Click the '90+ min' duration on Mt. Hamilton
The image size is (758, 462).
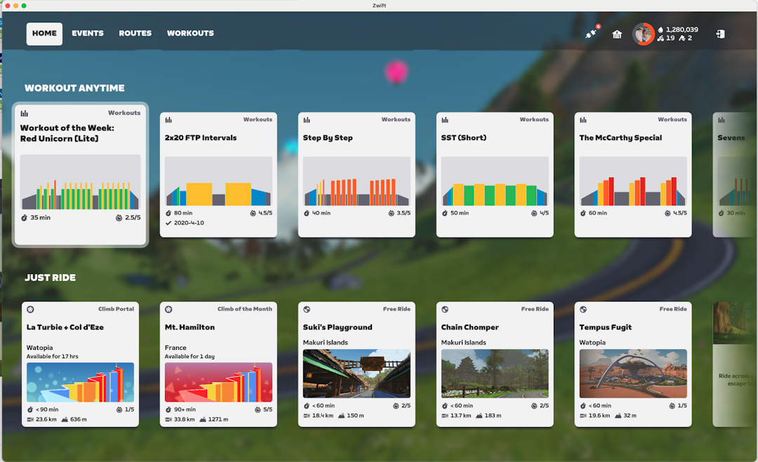coord(185,409)
